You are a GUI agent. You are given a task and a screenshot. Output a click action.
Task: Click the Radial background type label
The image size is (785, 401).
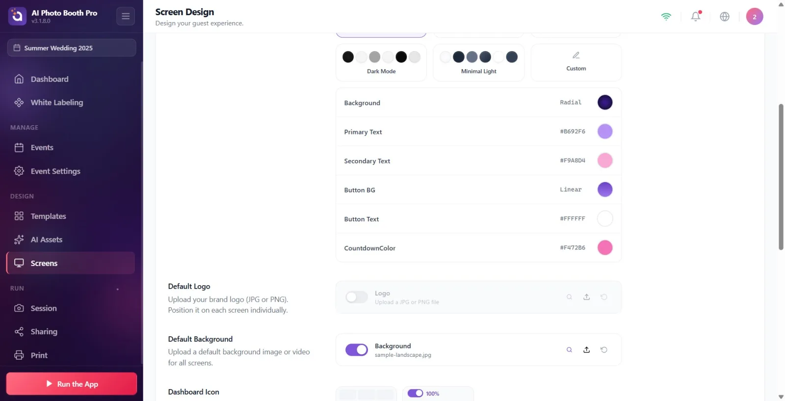click(x=571, y=103)
